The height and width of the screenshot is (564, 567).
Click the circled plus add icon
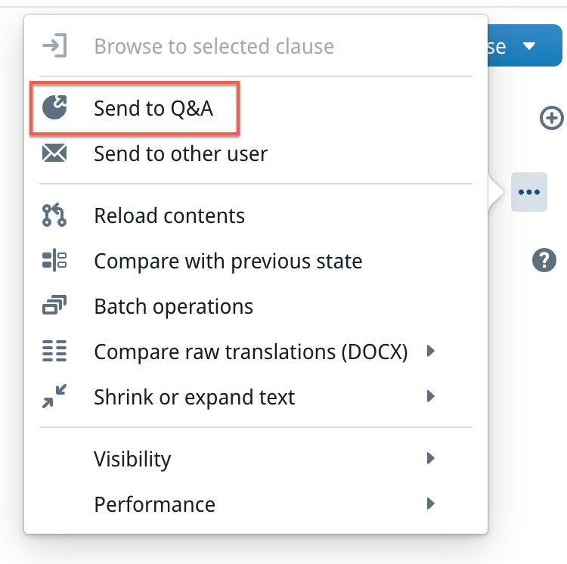click(x=552, y=118)
